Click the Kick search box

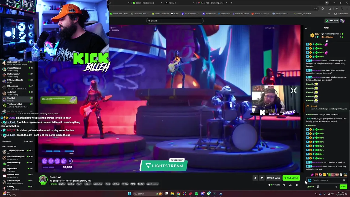click(175, 21)
